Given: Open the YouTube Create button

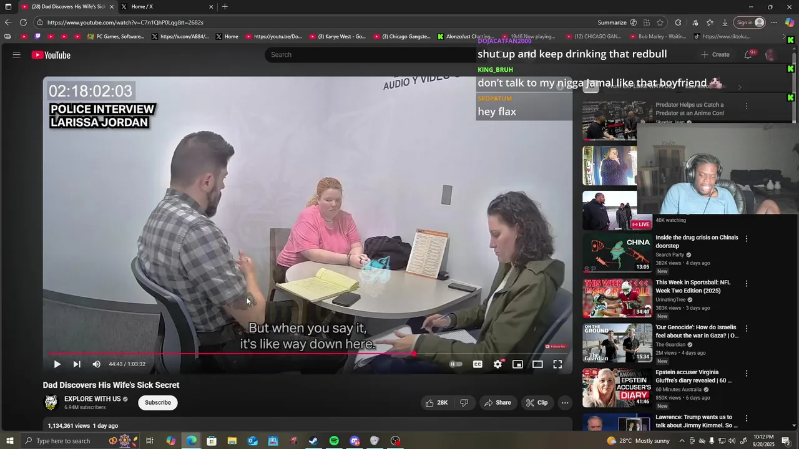Looking at the screenshot, I should click(x=715, y=55).
